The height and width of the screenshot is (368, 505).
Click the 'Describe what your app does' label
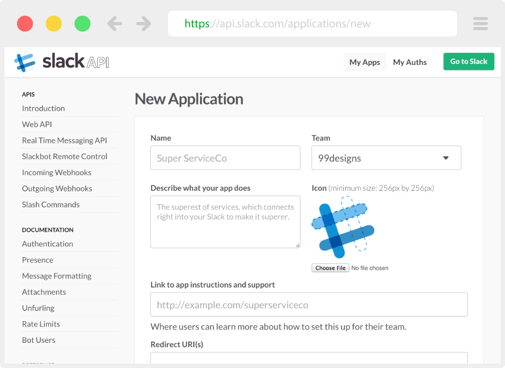(200, 188)
